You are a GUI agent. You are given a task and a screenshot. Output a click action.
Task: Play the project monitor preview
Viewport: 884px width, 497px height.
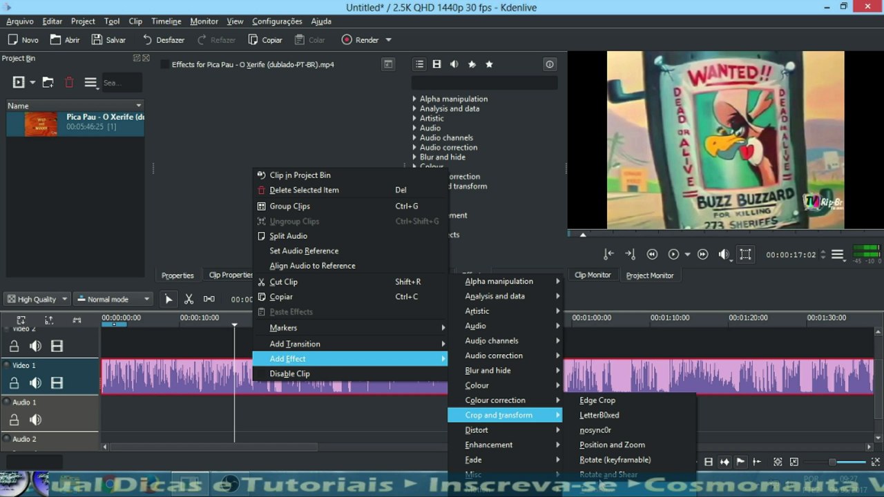pyautogui.click(x=674, y=254)
